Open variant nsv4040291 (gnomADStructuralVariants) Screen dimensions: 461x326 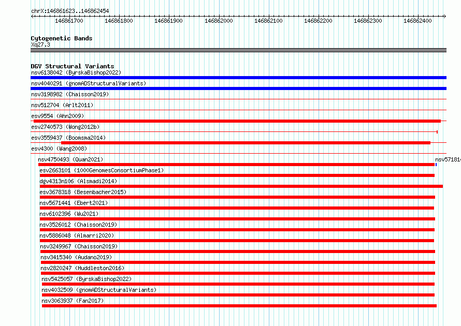(x=89, y=83)
